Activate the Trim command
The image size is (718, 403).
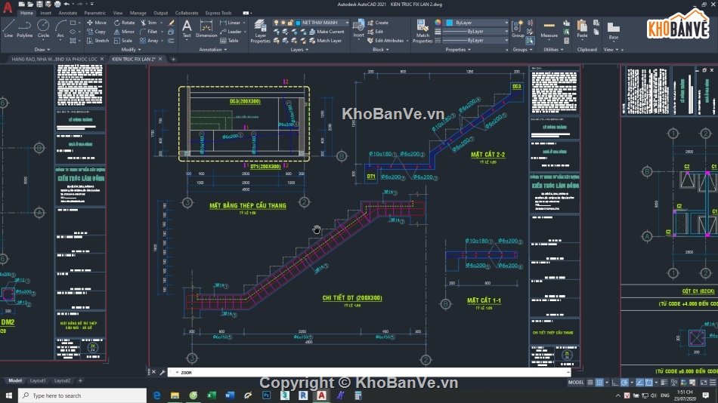point(148,23)
